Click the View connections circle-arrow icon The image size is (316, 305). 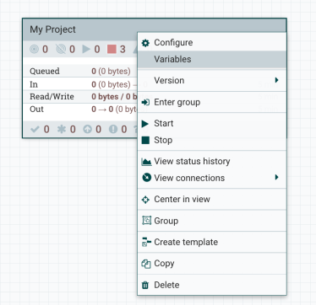pos(146,178)
